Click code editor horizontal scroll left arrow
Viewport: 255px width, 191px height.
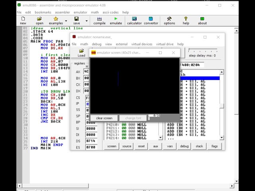(20, 185)
